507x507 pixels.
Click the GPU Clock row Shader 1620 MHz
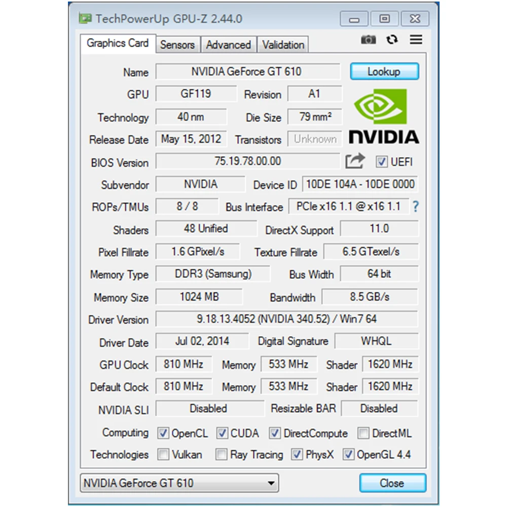click(390, 364)
